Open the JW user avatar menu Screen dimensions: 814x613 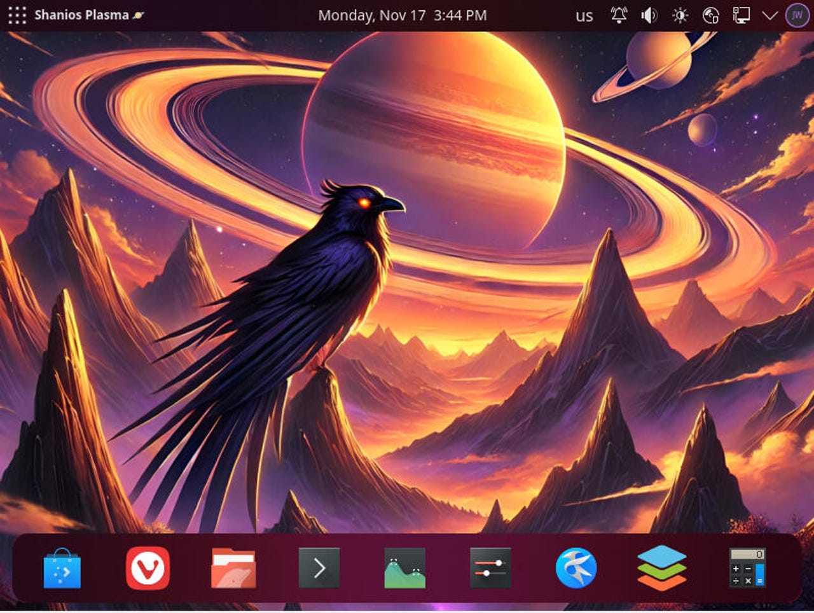(797, 15)
